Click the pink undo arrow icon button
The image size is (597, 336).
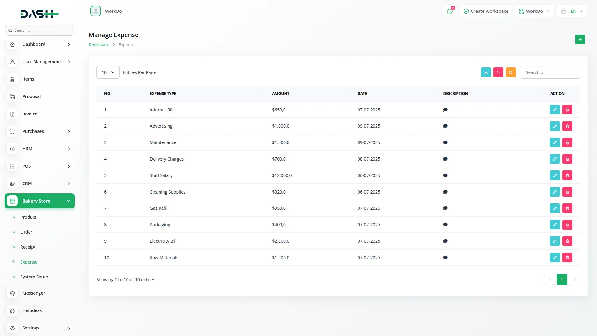(x=498, y=72)
